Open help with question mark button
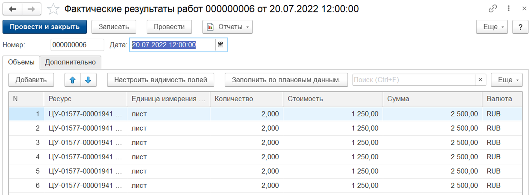The height and width of the screenshot is (195, 531). pos(520,27)
